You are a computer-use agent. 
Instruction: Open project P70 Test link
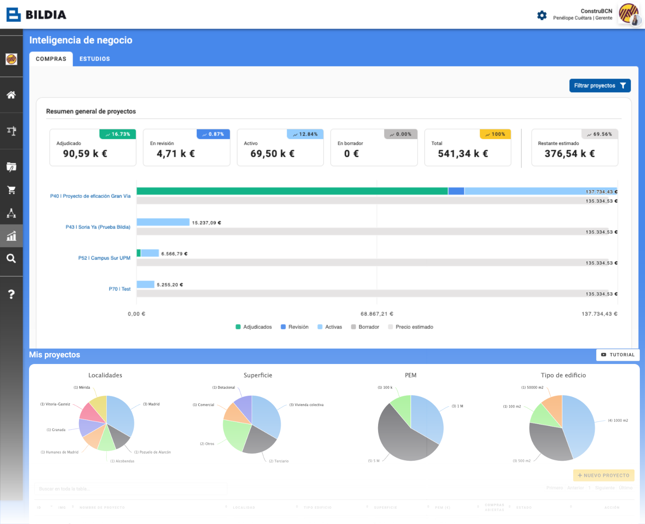pyautogui.click(x=120, y=289)
